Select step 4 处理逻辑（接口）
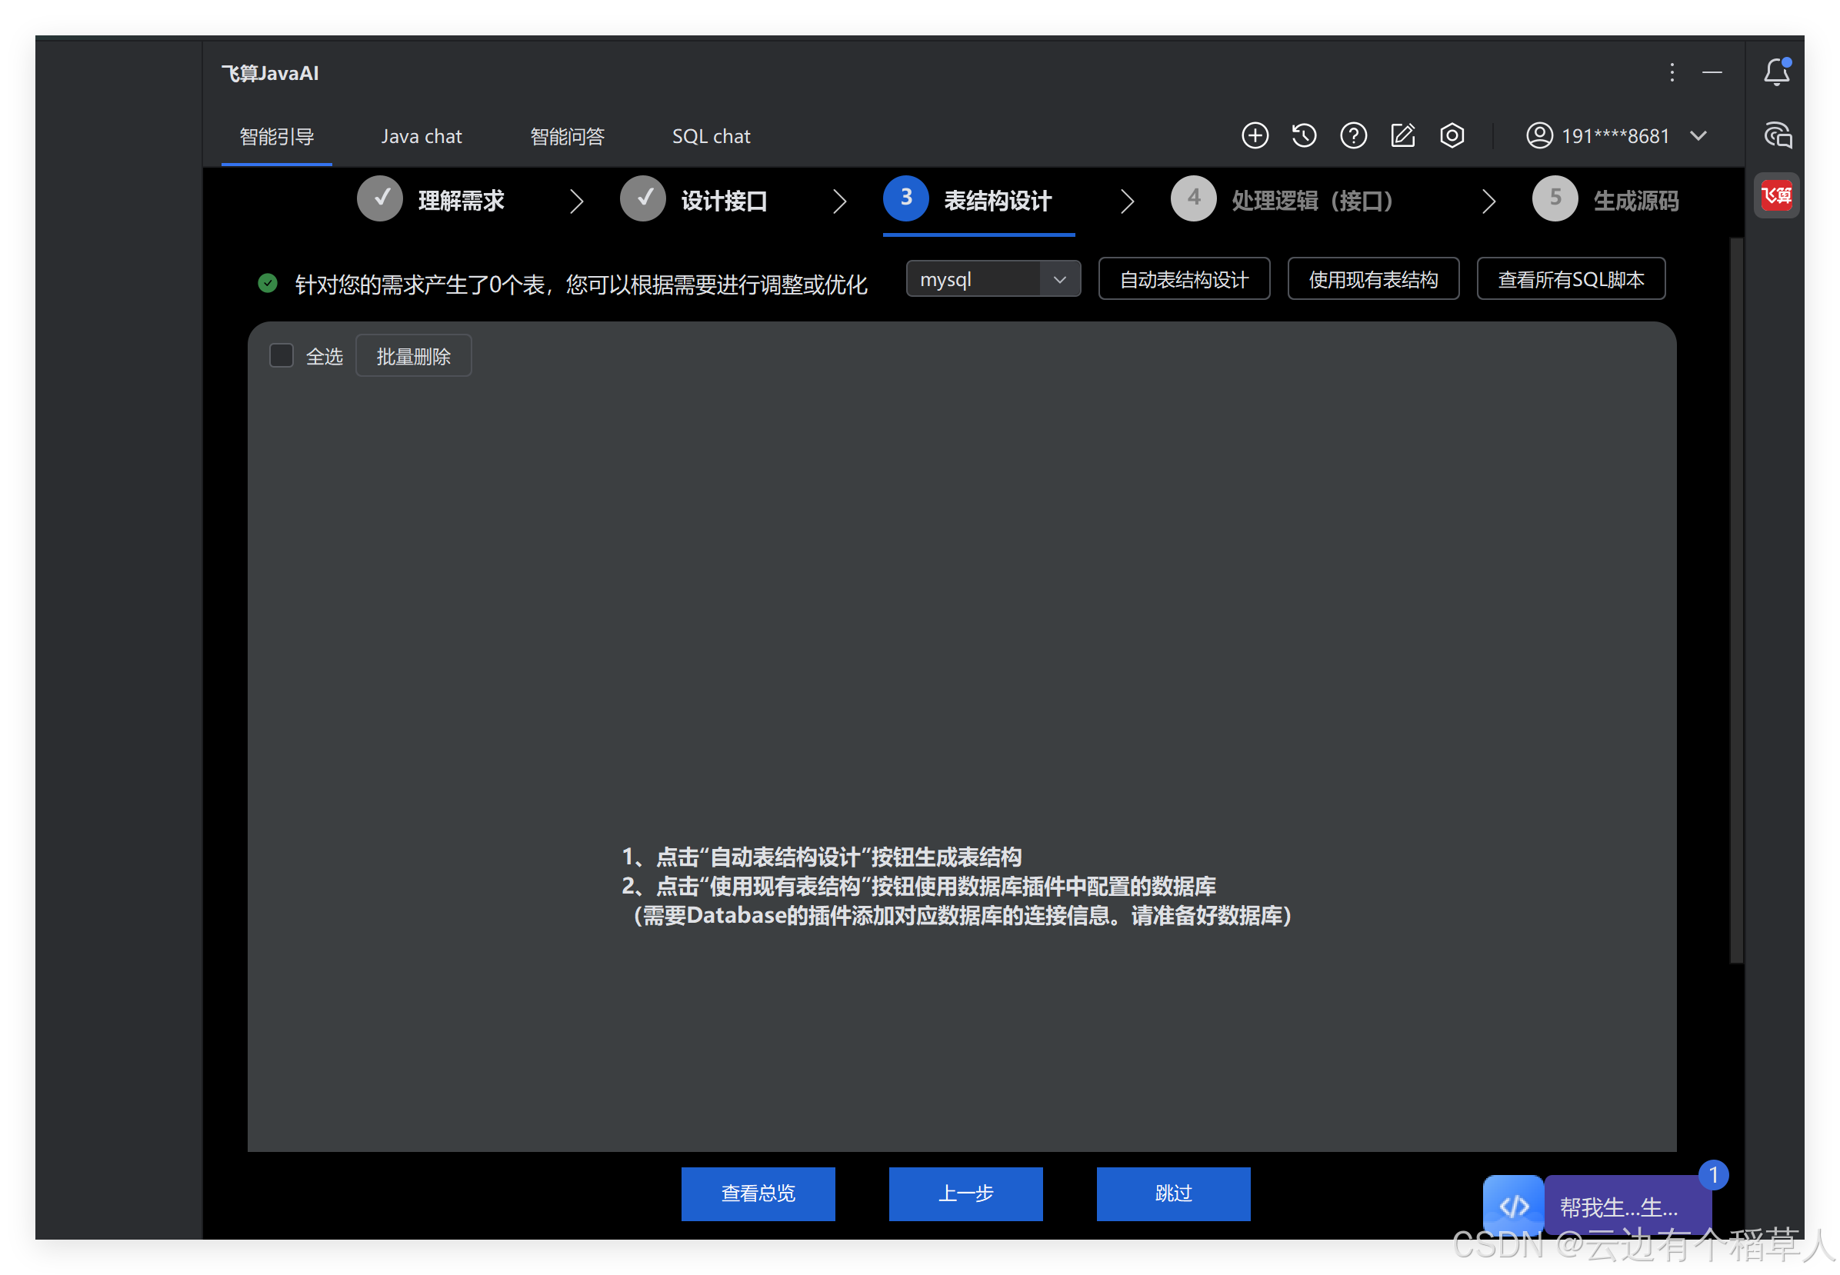This screenshot has width=1840, height=1275. [1285, 200]
